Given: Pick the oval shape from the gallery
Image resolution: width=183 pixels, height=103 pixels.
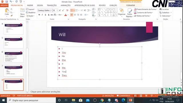Looking at the screenshot, I should (111, 9).
